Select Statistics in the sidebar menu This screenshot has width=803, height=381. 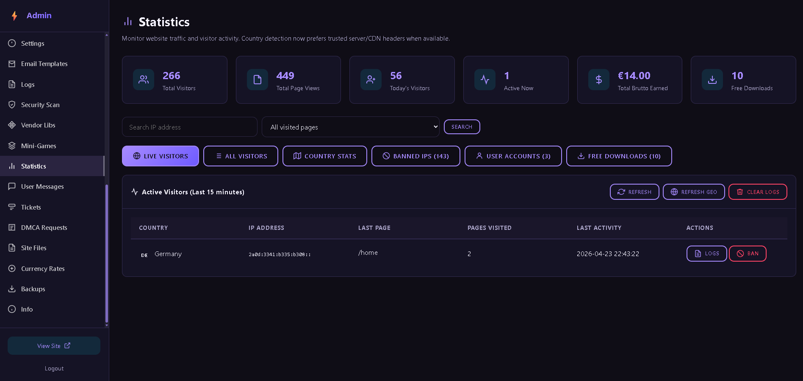coord(52,166)
